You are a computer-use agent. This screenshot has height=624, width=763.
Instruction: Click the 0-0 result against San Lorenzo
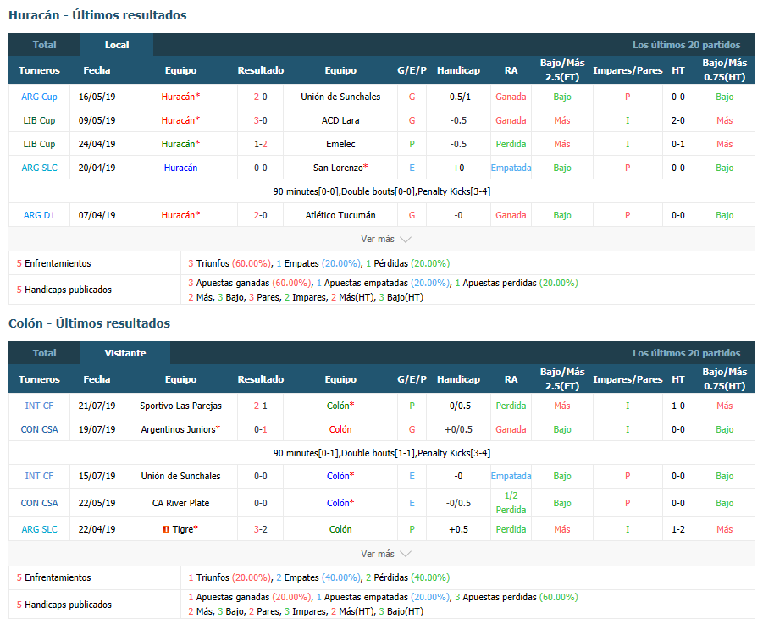point(260,168)
